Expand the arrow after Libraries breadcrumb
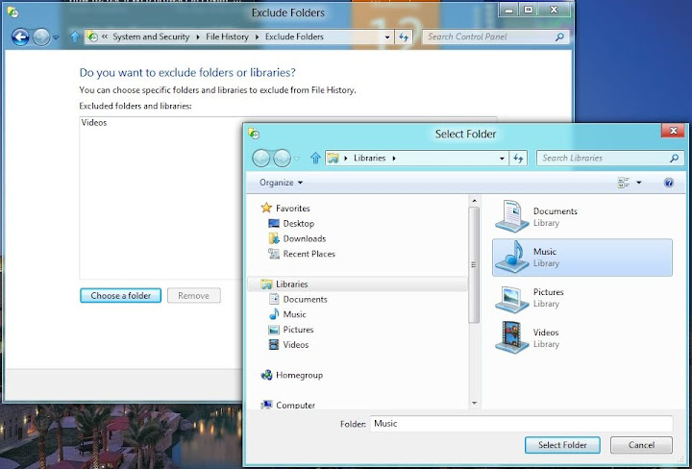The width and height of the screenshot is (692, 469). (x=394, y=158)
